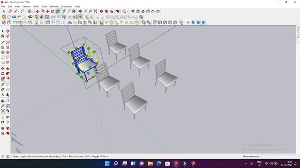The image size is (300, 168).
Task: Open the Draw menu
Action: (x=36, y=7)
